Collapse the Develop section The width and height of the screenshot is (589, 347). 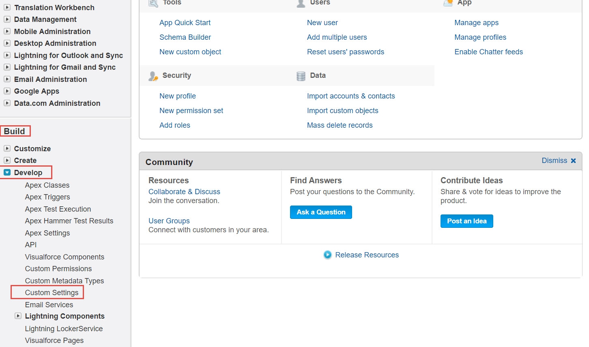[7, 172]
